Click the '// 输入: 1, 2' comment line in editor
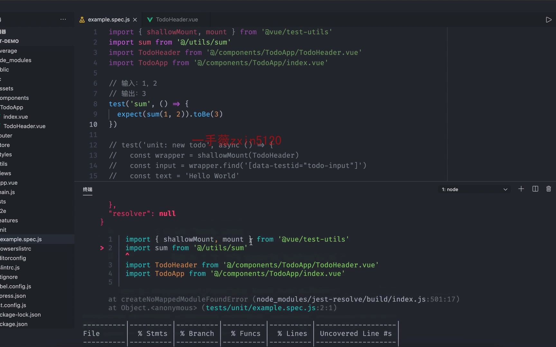Screen dimensions: 556x347 (x=133, y=83)
